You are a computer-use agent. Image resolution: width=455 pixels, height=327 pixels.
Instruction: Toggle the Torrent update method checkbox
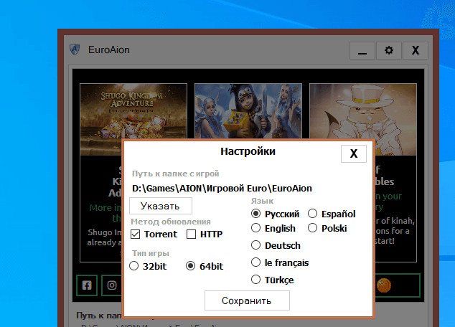(x=136, y=234)
